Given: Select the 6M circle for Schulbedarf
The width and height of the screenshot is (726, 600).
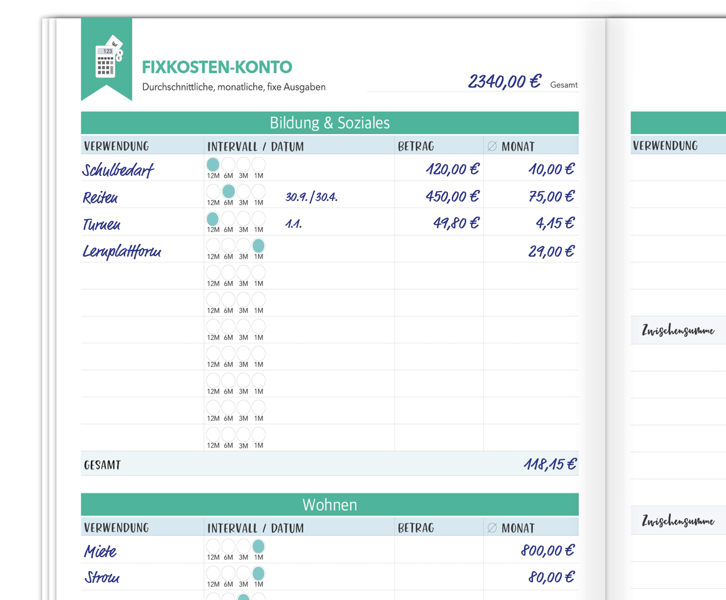Looking at the screenshot, I should click(x=228, y=164).
